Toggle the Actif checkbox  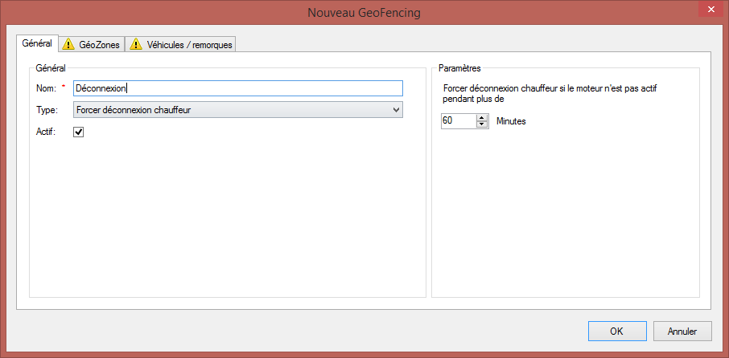pos(79,132)
